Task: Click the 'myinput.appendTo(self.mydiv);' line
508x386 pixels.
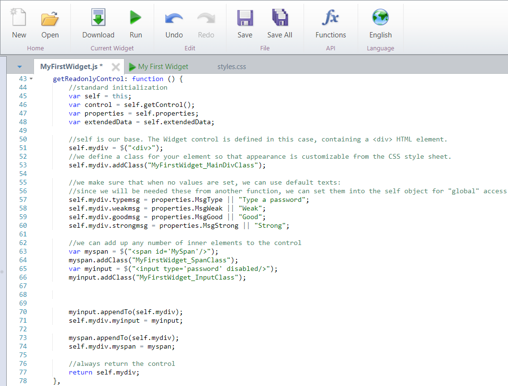Action: click(x=126, y=312)
